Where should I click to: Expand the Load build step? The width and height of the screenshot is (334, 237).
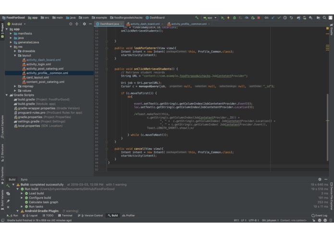tap(22, 193)
